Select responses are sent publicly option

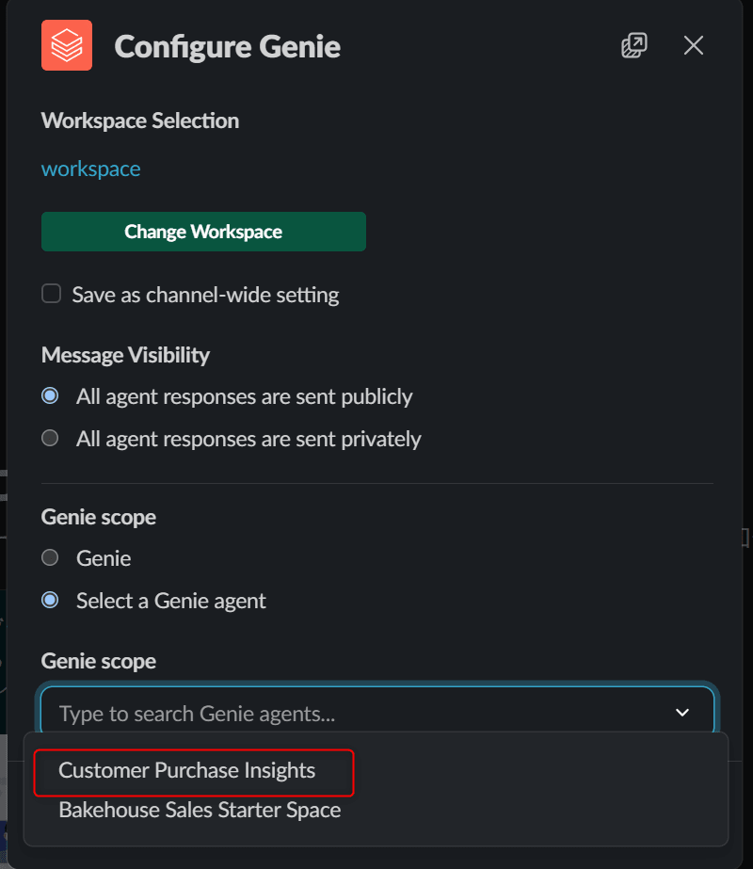(x=50, y=396)
